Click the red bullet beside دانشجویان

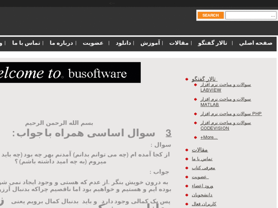[187, 195]
